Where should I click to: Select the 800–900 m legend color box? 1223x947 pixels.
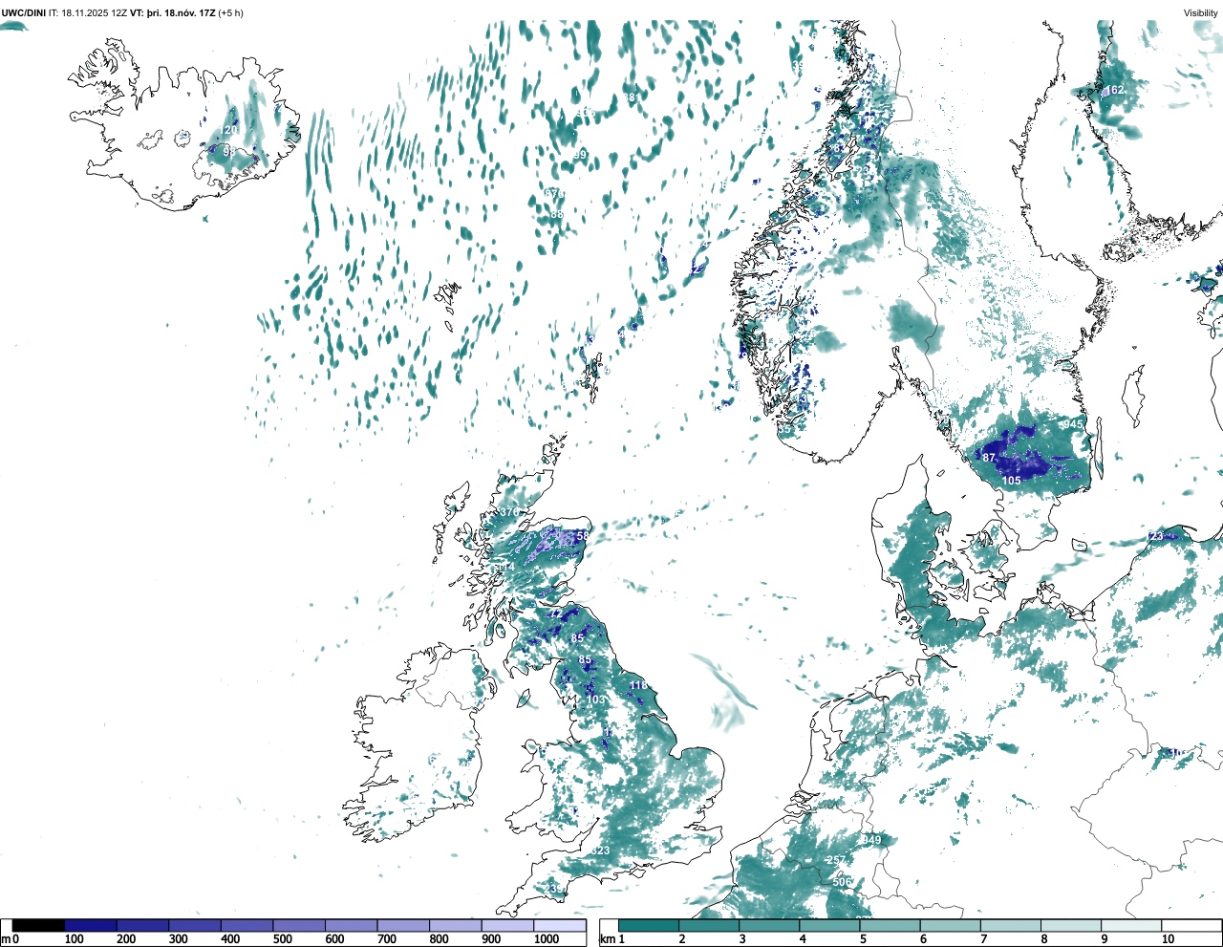pos(456,926)
